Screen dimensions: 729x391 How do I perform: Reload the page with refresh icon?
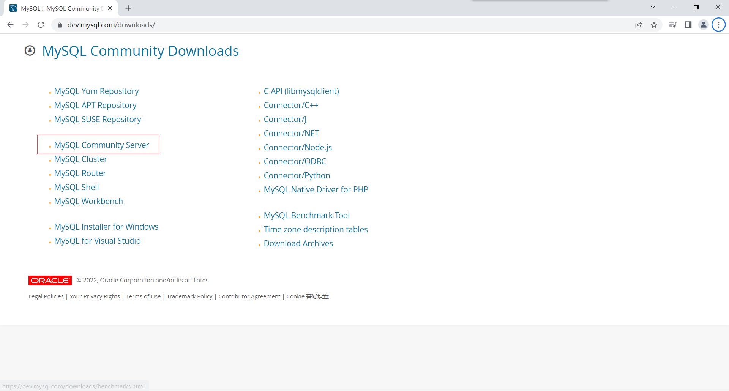(41, 25)
